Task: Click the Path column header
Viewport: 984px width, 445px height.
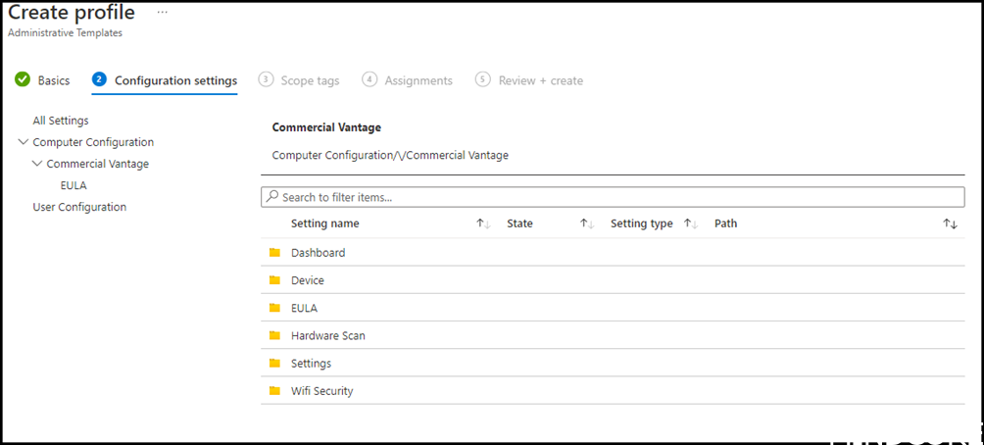Action: pos(725,223)
